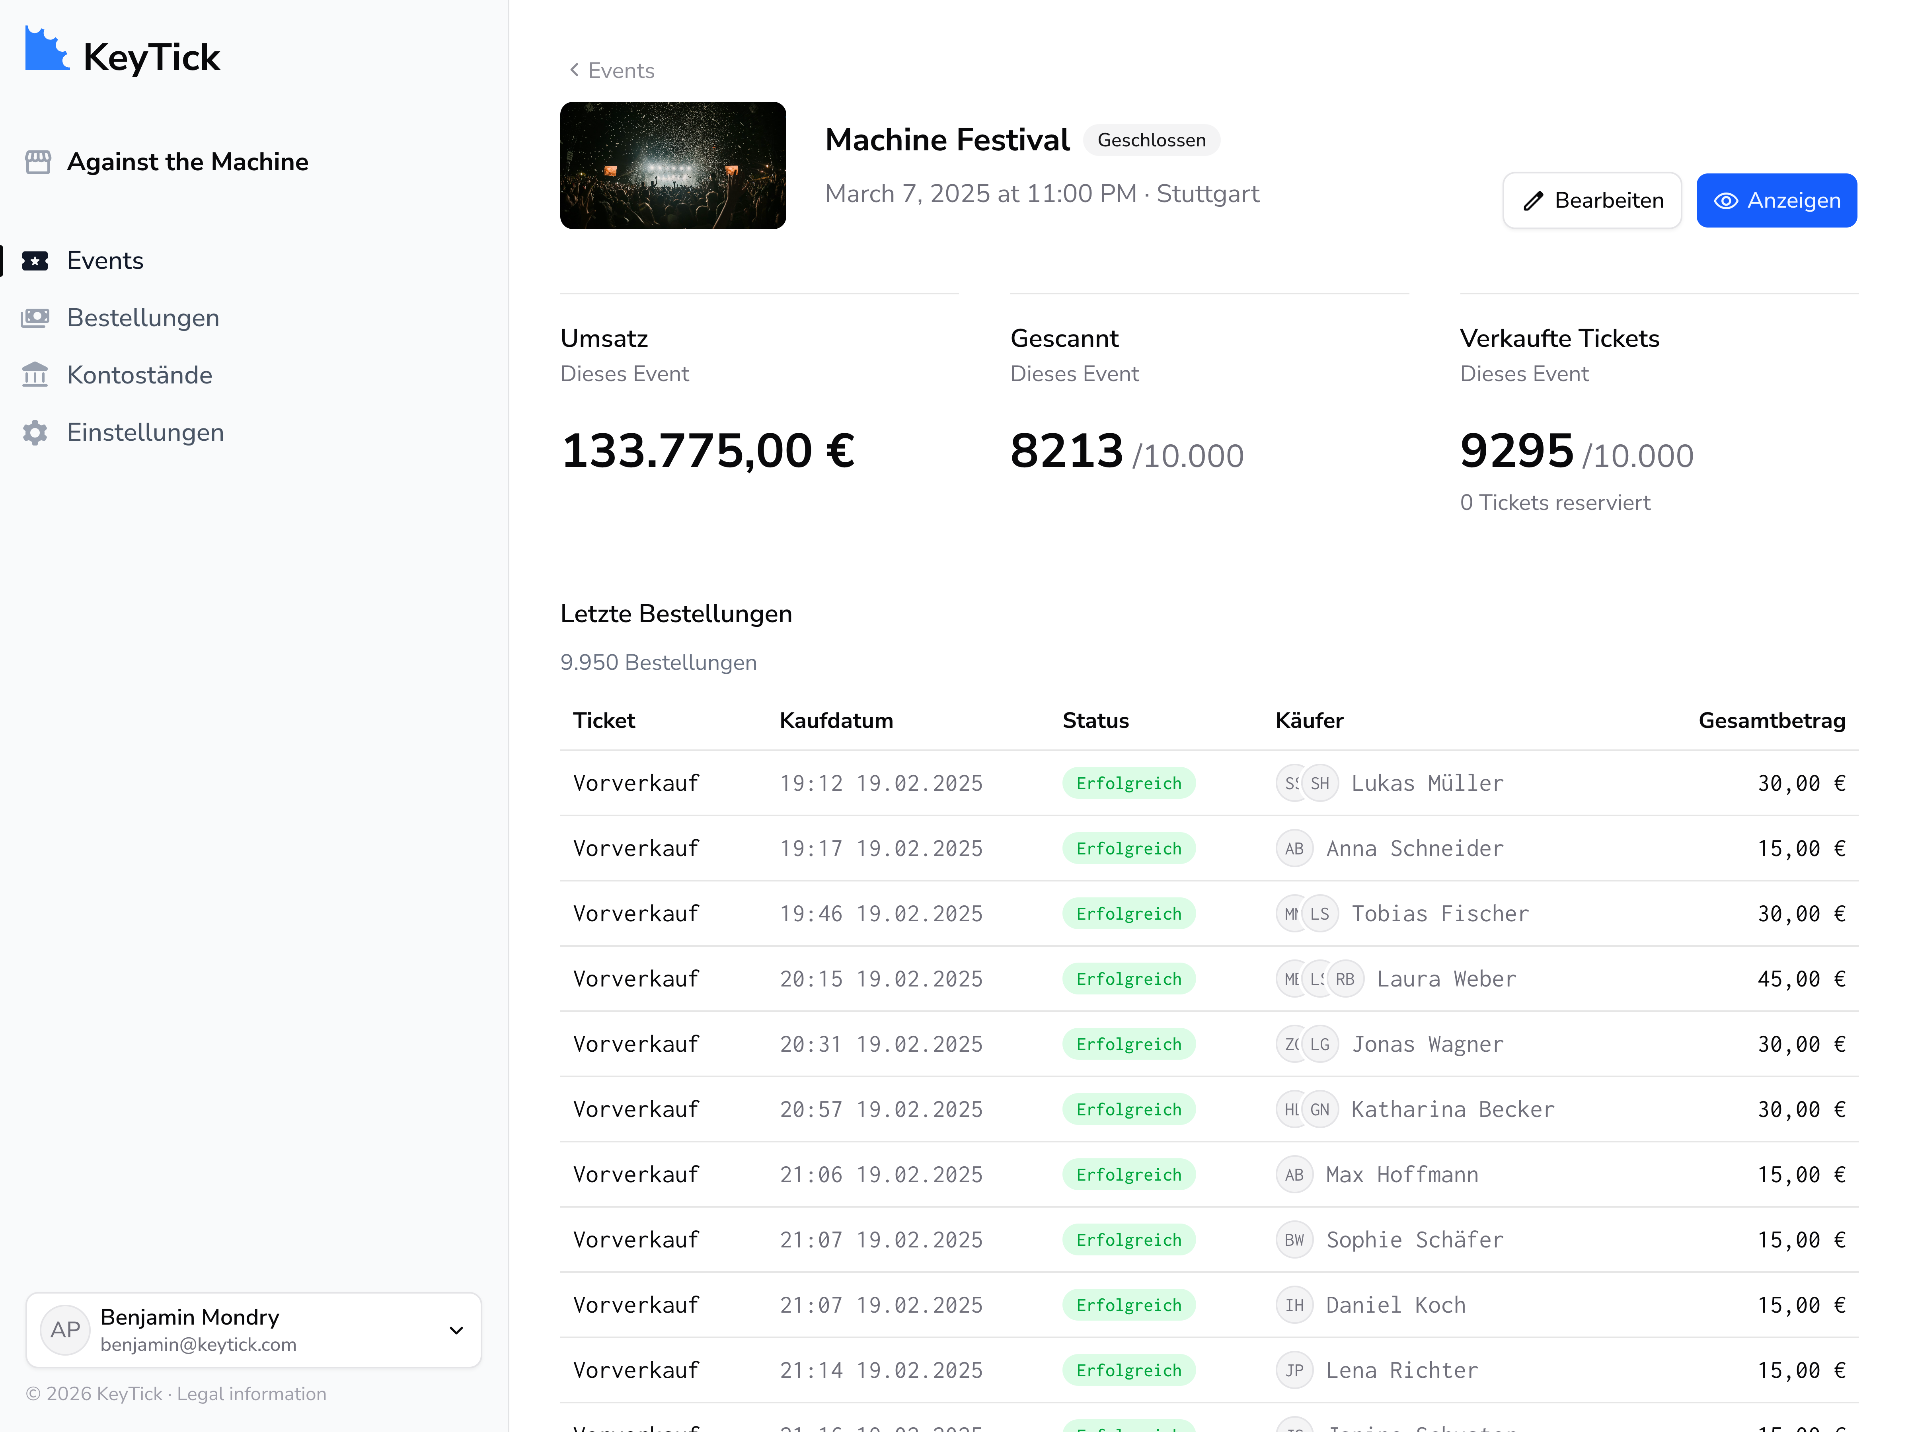Image resolution: width=1910 pixels, height=1432 pixels.
Task: Click the RB avatar beside Laura Weber
Action: point(1345,979)
